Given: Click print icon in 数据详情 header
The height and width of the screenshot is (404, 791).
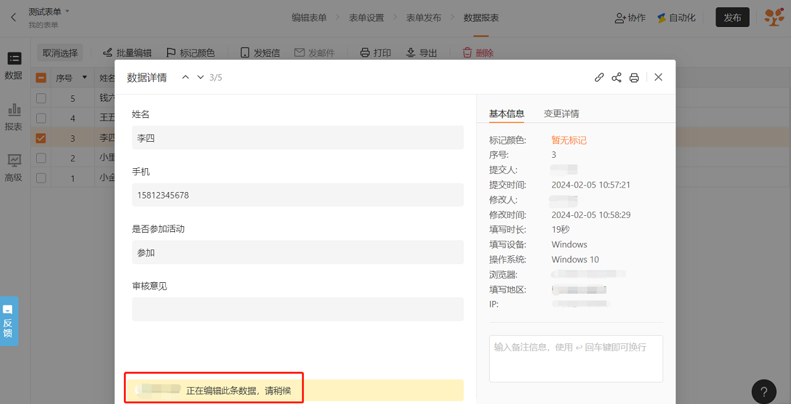Looking at the screenshot, I should [x=634, y=77].
